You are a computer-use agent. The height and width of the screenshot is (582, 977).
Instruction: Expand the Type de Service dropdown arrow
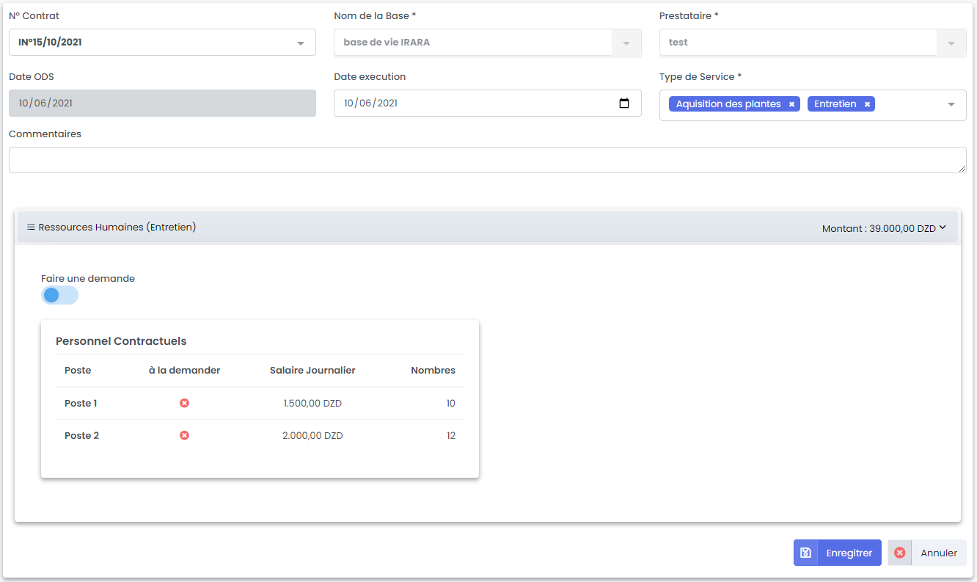point(951,104)
